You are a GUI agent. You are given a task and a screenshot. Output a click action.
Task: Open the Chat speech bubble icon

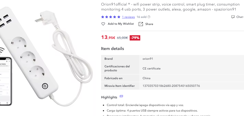(233, 17)
